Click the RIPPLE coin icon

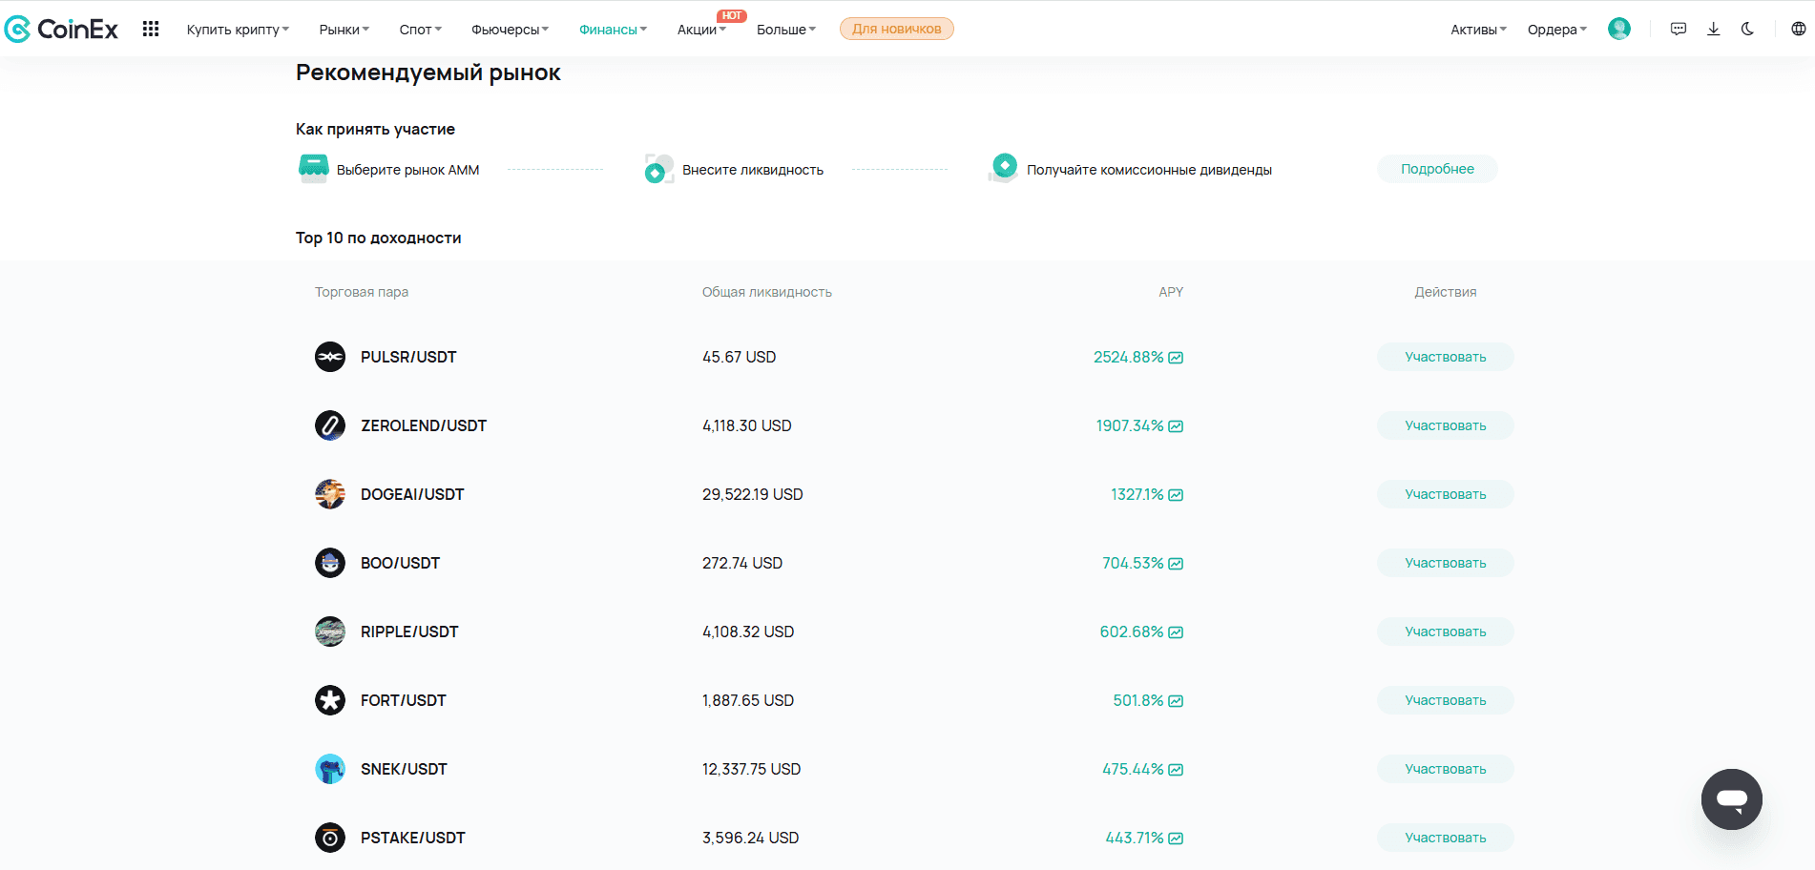point(330,632)
